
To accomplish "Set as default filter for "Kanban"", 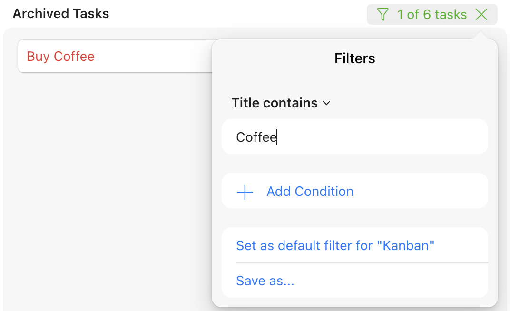I will pos(335,246).
